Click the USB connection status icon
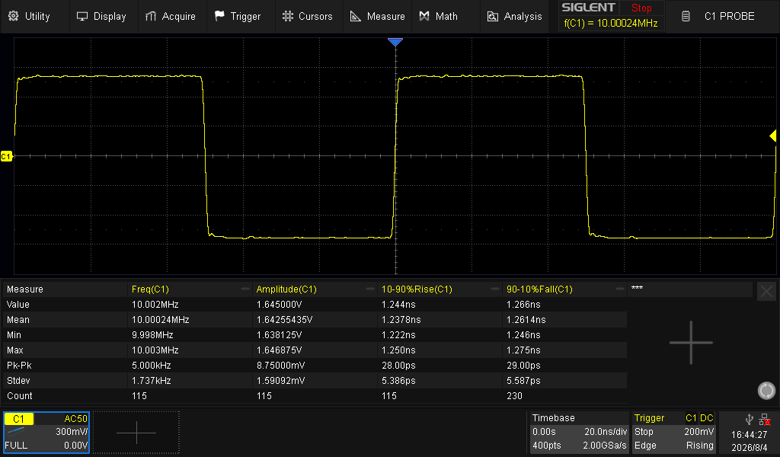This screenshot has height=457, width=780. tap(750, 420)
